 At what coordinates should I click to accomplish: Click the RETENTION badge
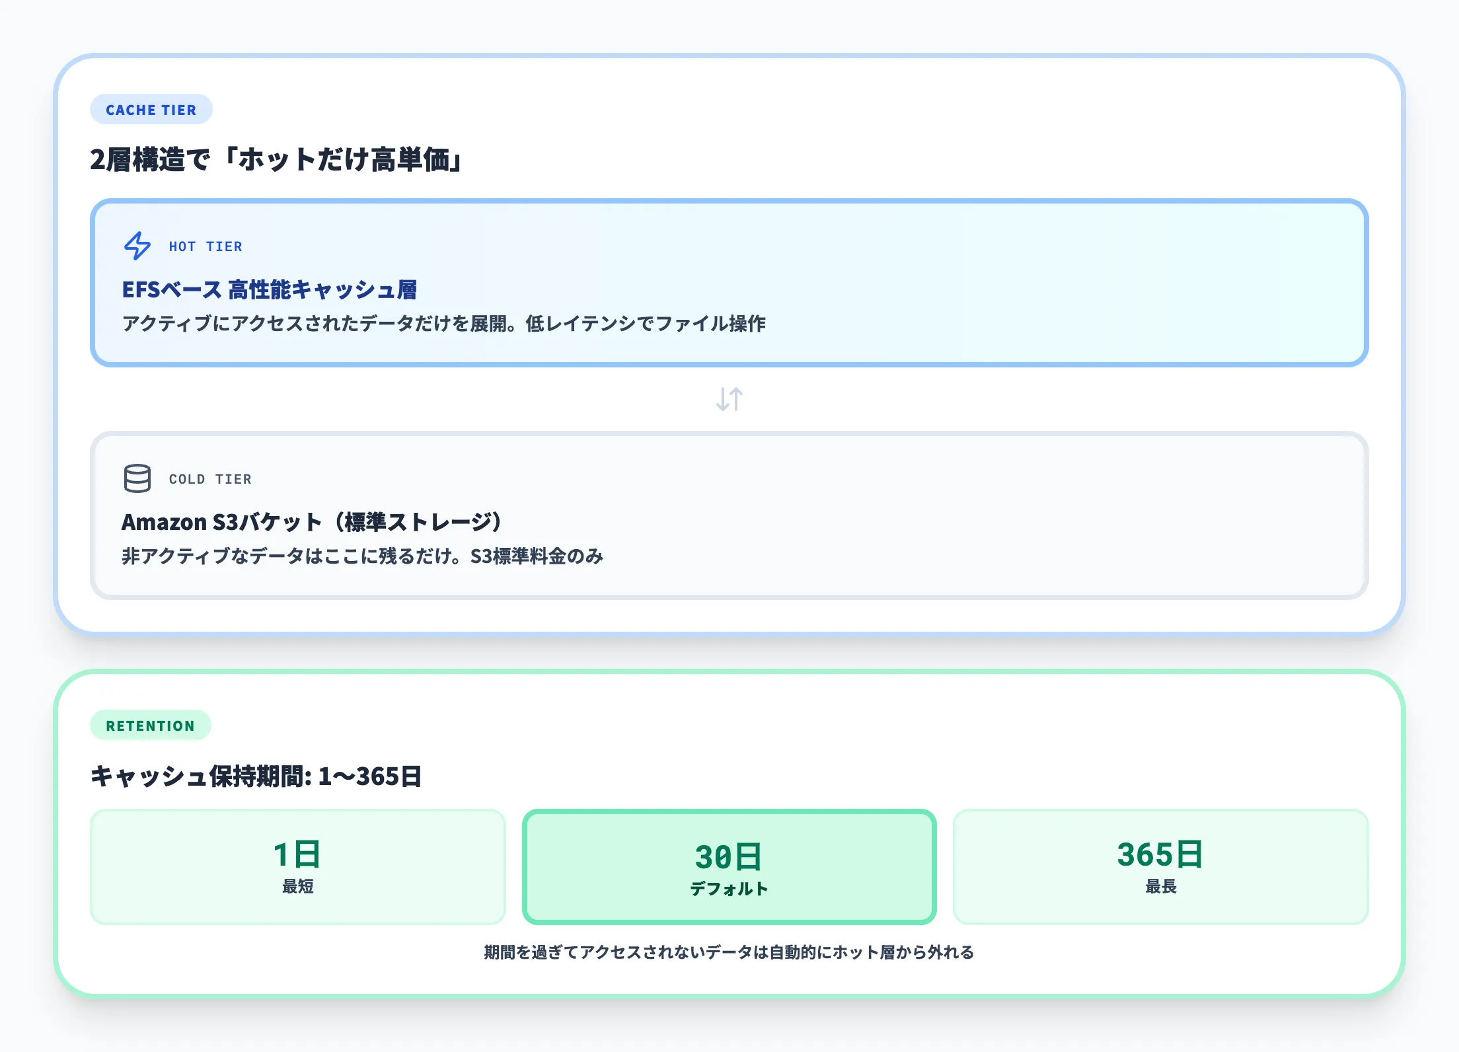tap(151, 726)
